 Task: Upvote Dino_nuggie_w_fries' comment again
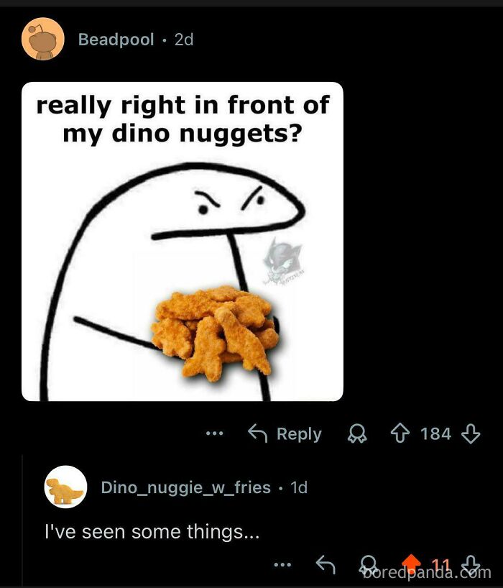411,558
